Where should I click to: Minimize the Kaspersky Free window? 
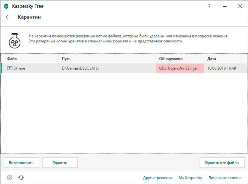(x=225, y=6)
